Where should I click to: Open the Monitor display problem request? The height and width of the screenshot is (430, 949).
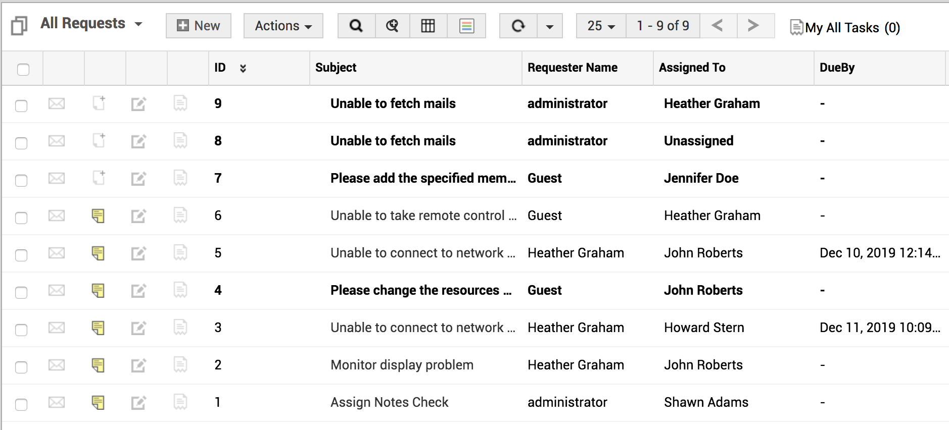point(402,365)
